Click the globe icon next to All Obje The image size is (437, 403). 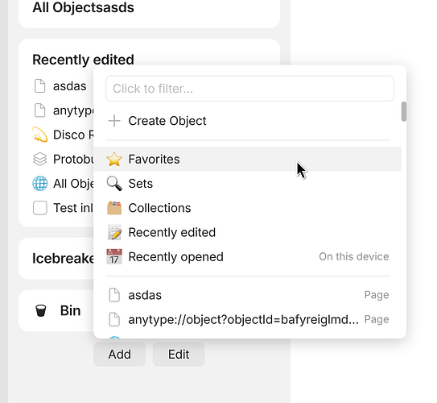(x=40, y=183)
